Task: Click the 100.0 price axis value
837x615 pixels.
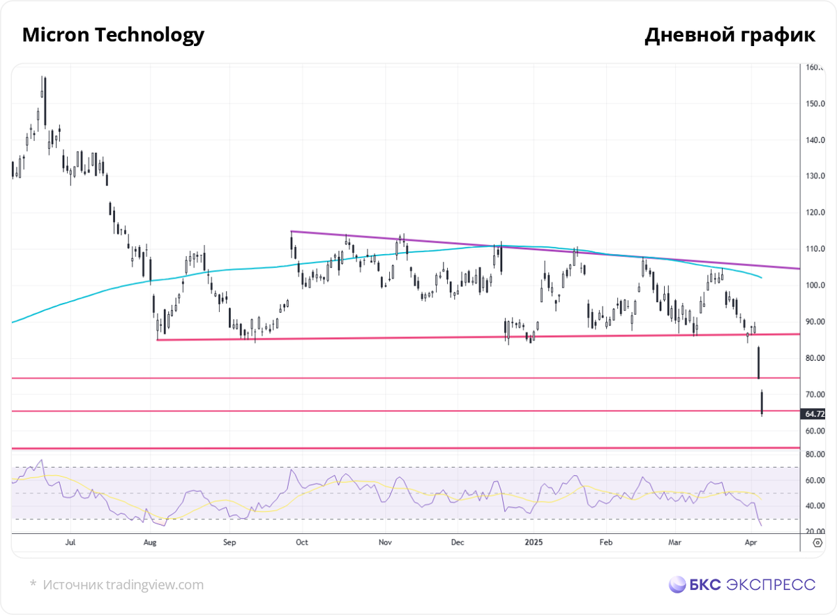Action: 815,286
